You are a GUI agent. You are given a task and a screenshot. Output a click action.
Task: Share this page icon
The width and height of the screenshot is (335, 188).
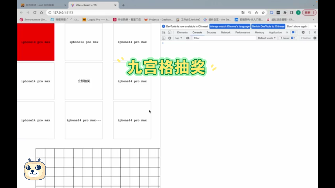256,13
